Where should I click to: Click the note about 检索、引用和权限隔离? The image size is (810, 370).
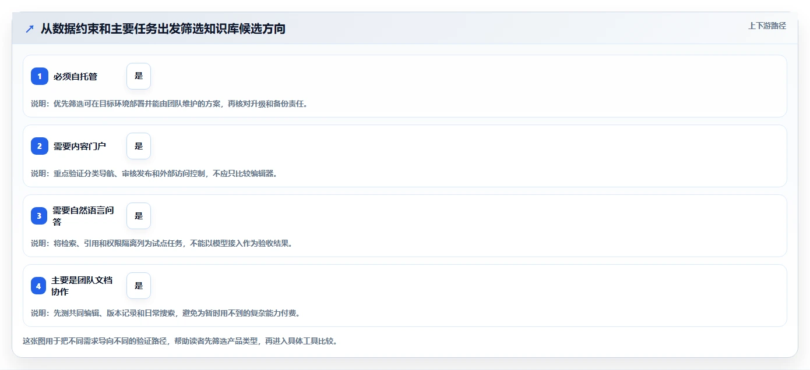coord(161,243)
